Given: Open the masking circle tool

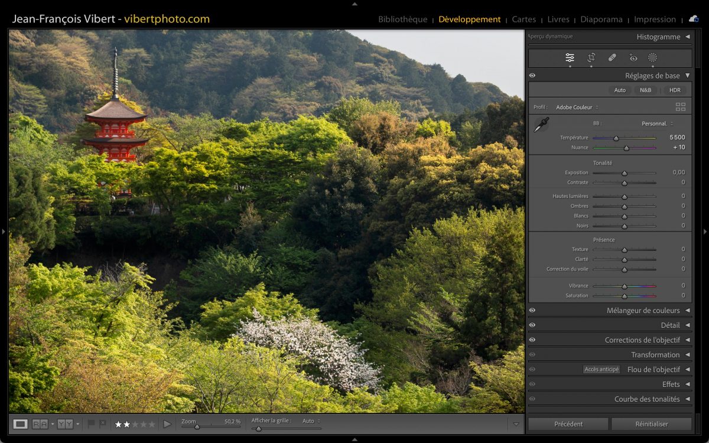Looking at the screenshot, I should coord(652,57).
